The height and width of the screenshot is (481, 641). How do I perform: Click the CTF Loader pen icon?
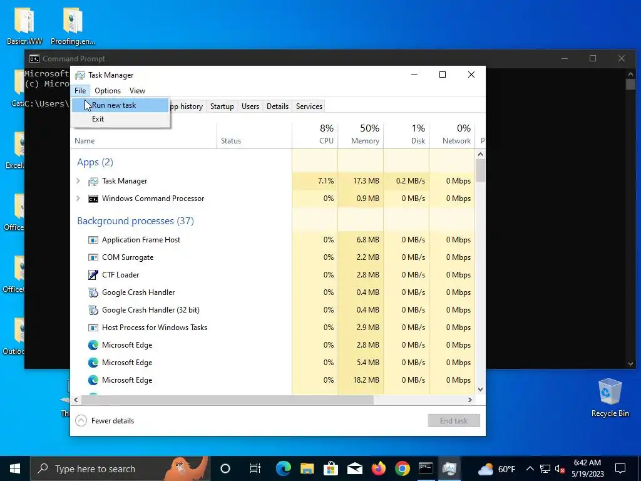coord(93,275)
